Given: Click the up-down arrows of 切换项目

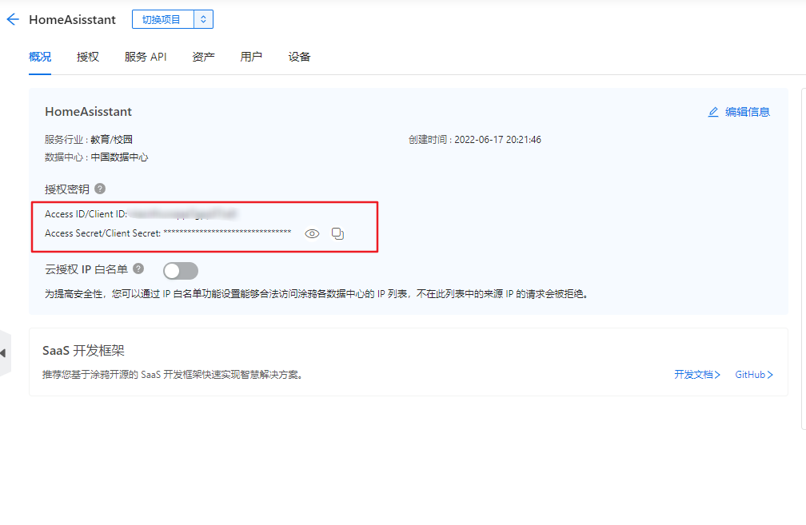Looking at the screenshot, I should 204,19.
